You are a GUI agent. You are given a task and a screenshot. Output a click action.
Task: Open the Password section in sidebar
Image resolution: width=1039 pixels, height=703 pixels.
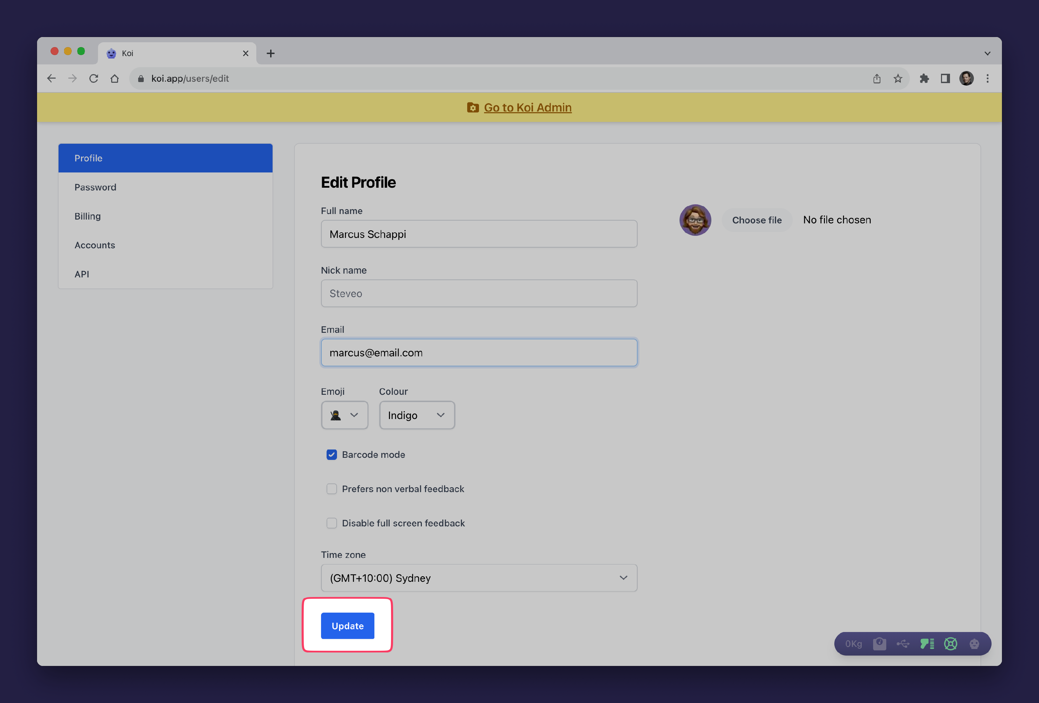[95, 187]
